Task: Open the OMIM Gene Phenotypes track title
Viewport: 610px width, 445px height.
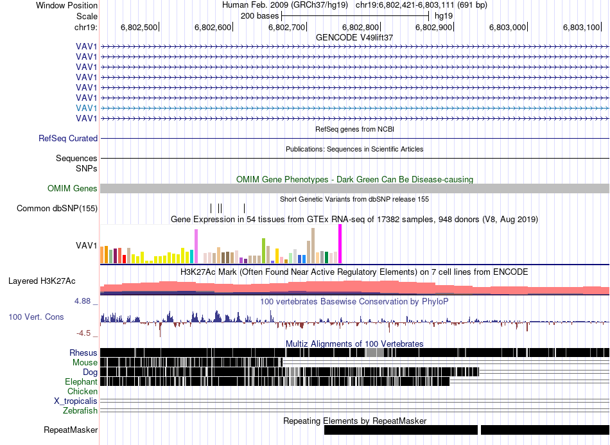Action: 354,179
